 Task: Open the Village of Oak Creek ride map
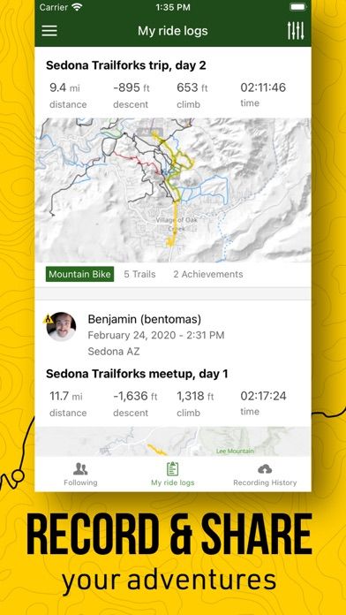173,190
